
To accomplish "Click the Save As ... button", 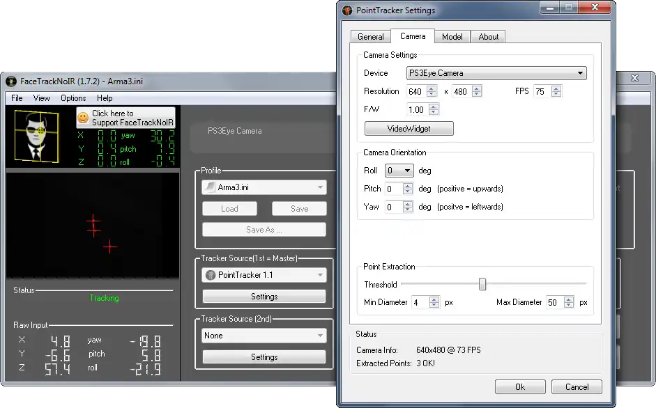I will tap(264, 230).
